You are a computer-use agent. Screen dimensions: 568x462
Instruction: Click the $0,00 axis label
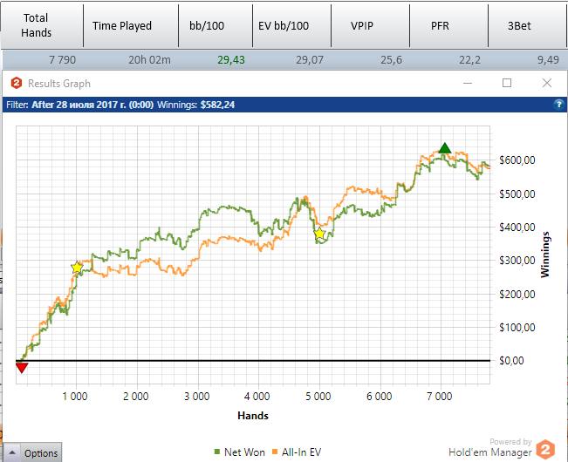click(511, 360)
